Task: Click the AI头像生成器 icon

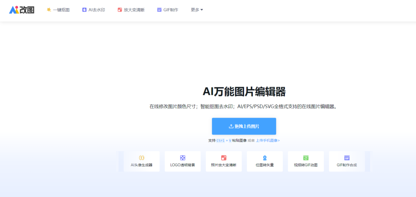Action: coord(142,158)
